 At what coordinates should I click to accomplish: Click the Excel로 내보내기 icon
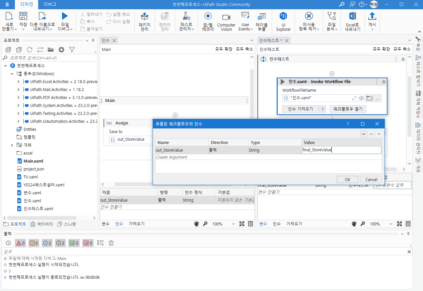(x=353, y=16)
